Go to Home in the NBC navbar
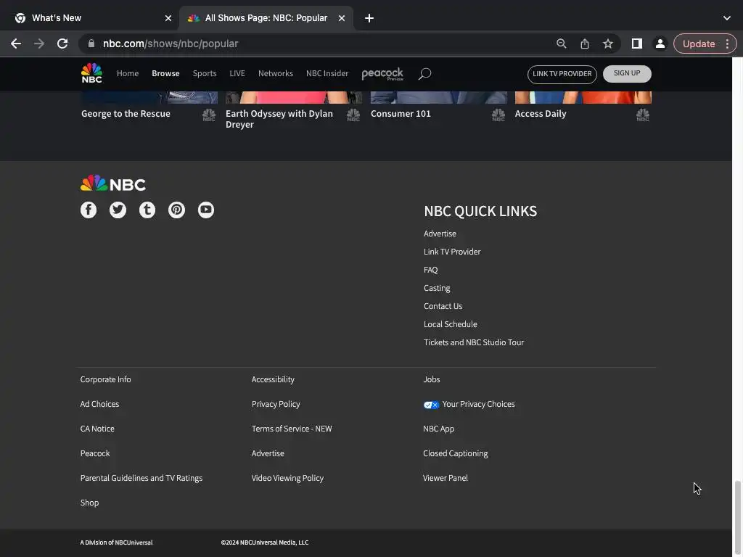 pyautogui.click(x=128, y=73)
